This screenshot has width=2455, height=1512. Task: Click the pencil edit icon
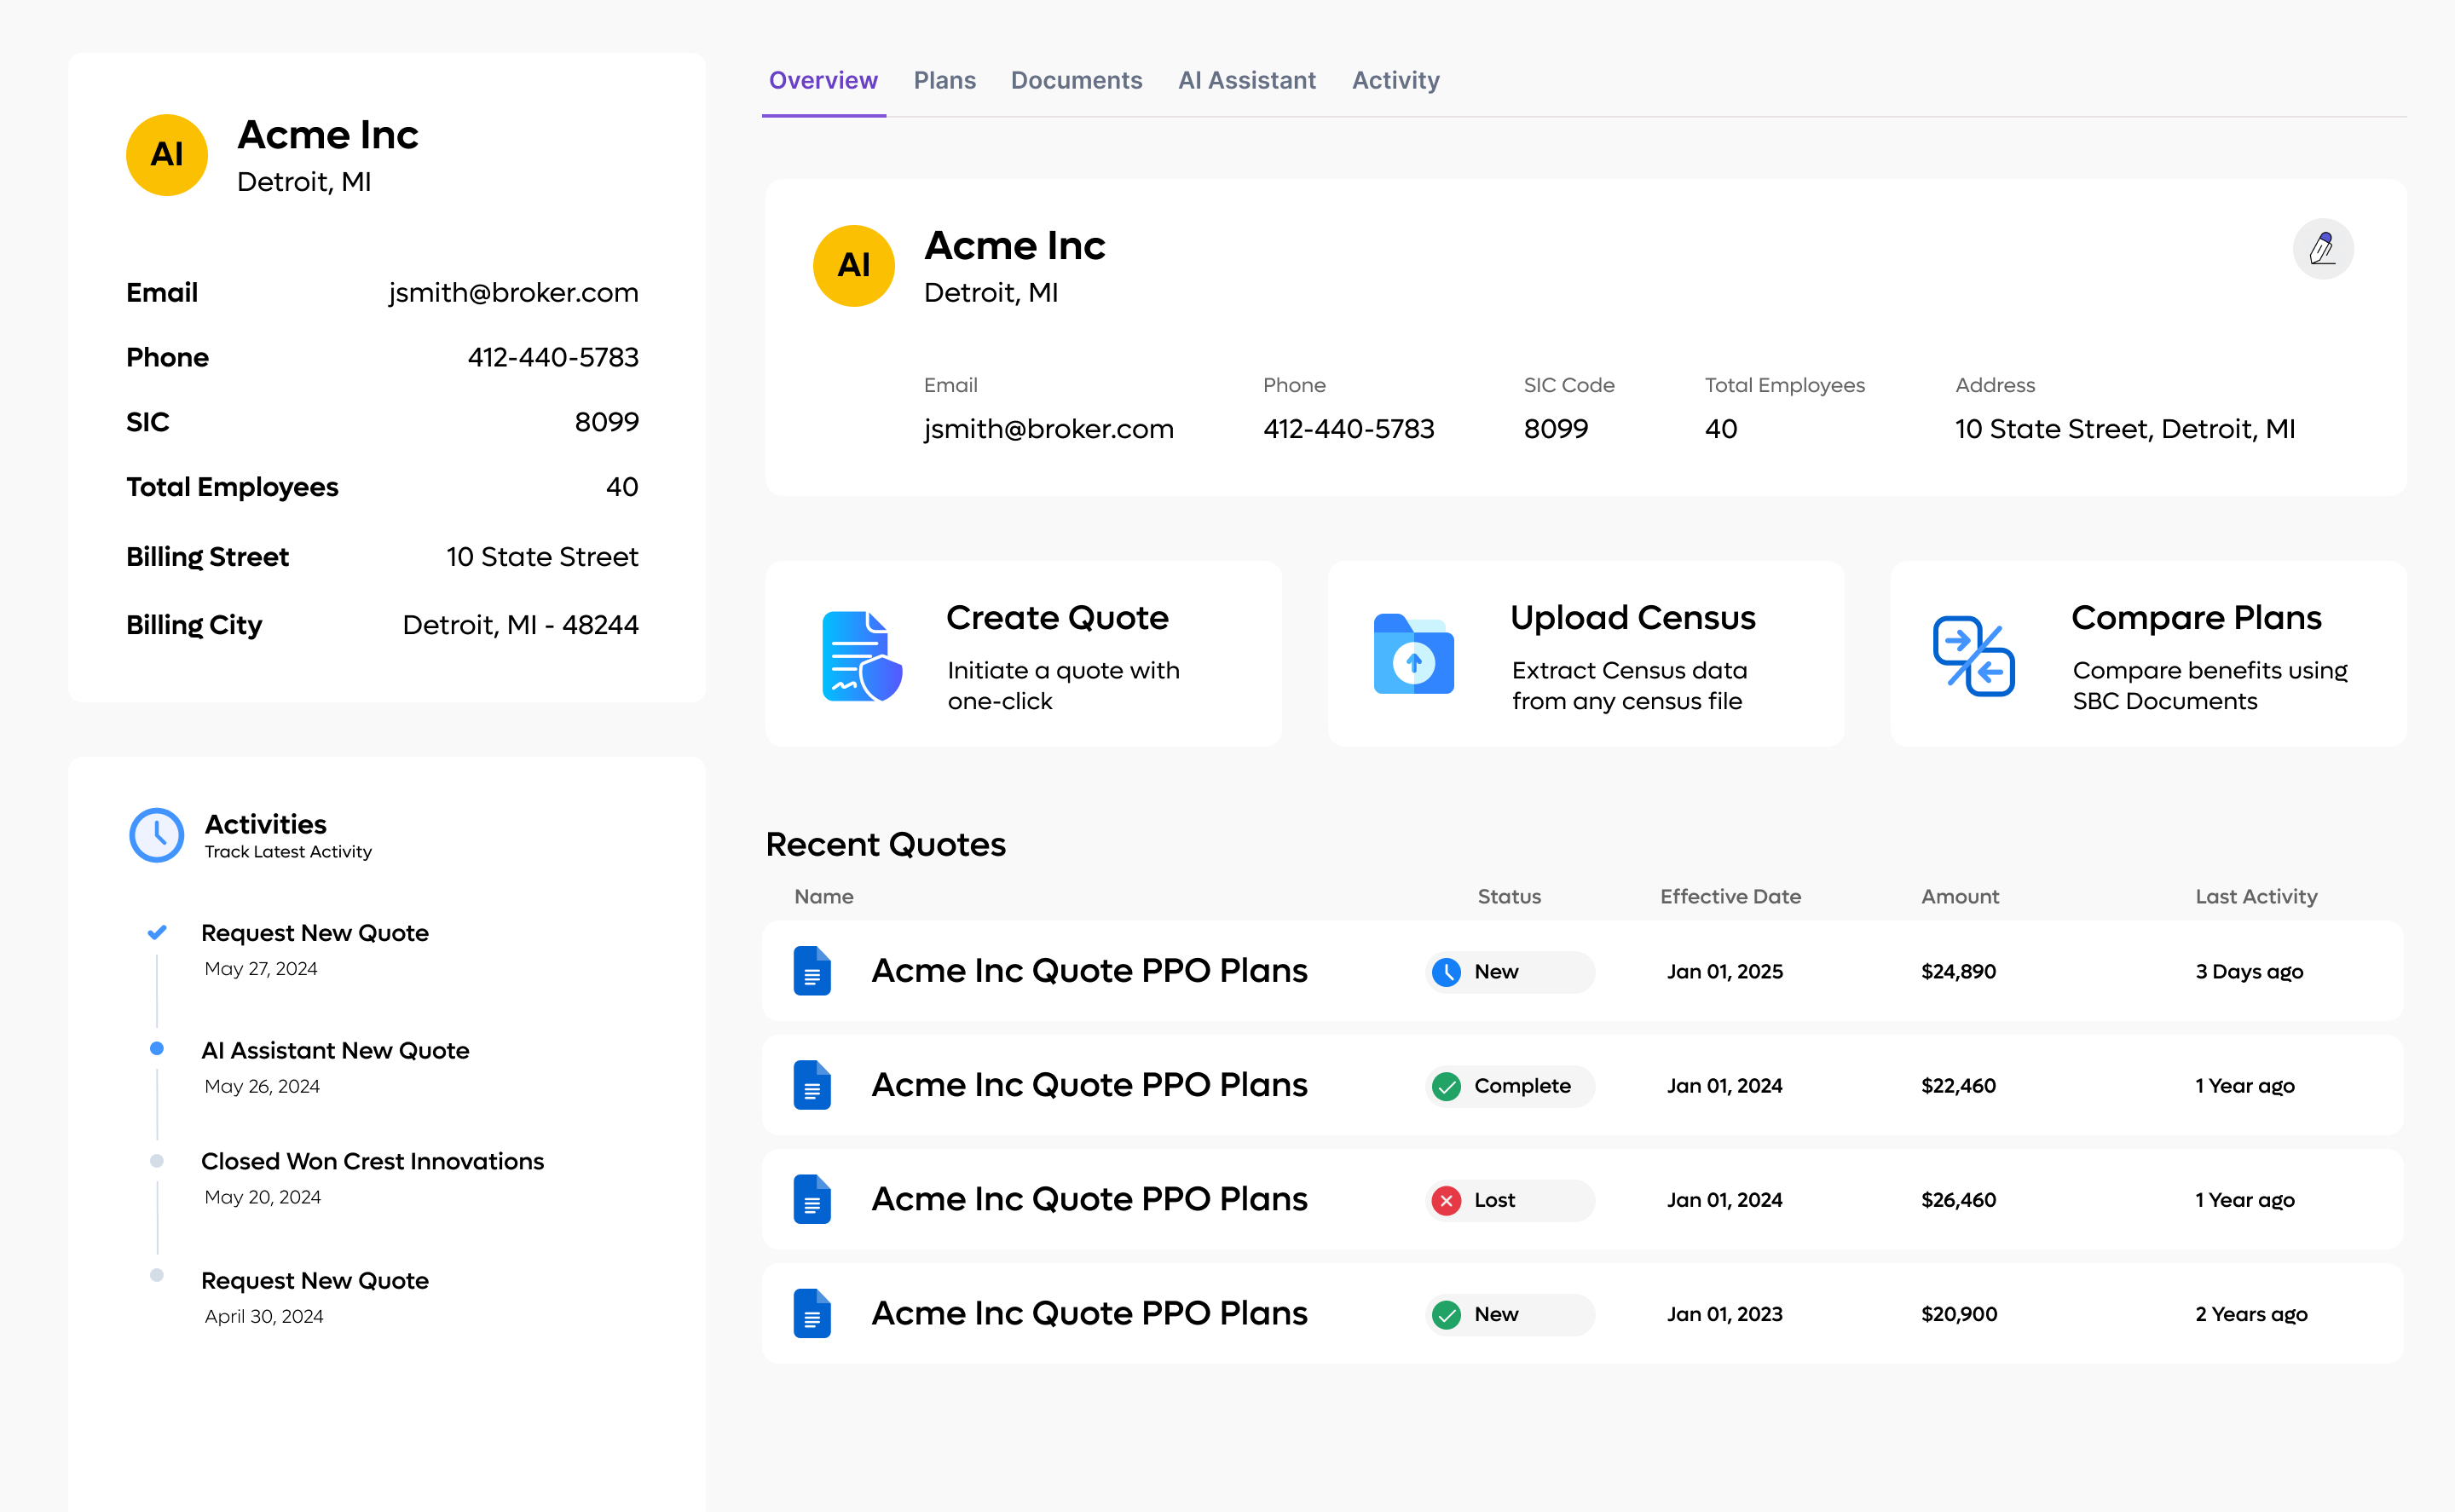coord(2322,248)
